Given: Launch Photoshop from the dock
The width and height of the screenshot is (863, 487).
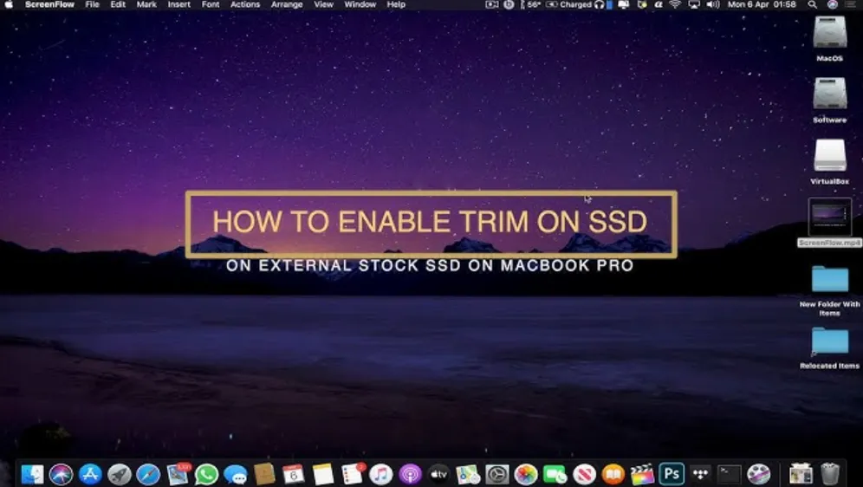Looking at the screenshot, I should click(672, 474).
